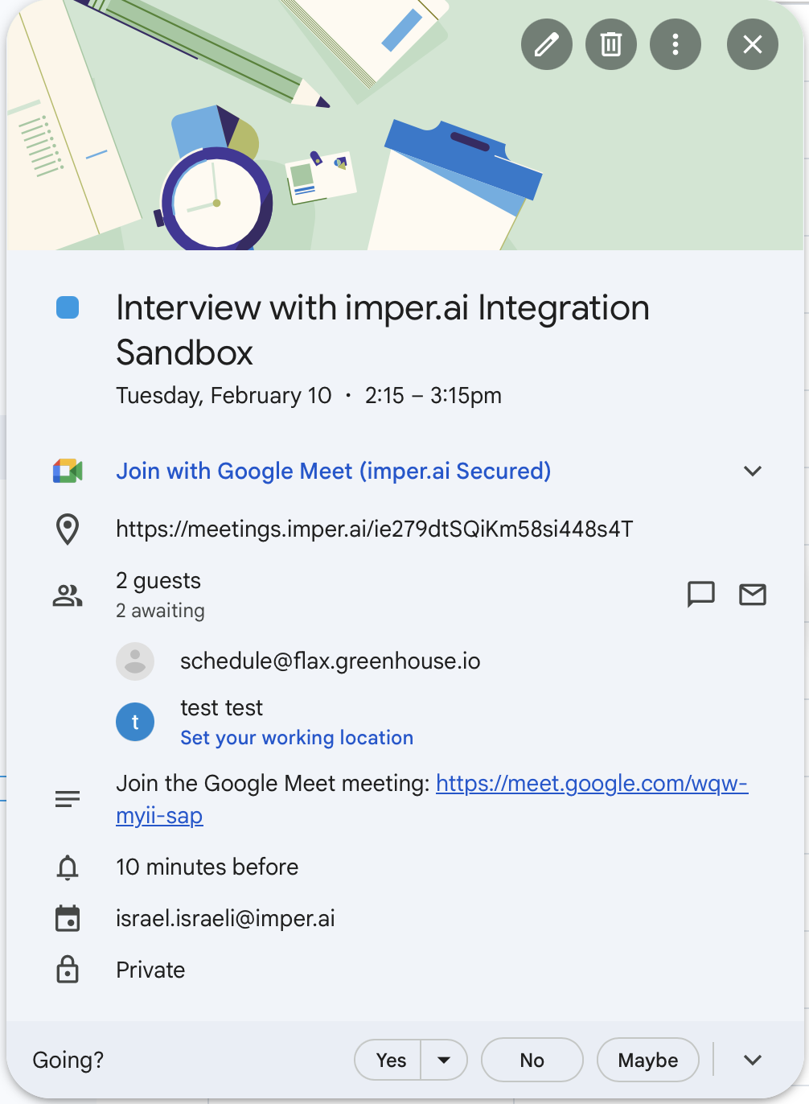Open the three-dot options menu

(676, 44)
